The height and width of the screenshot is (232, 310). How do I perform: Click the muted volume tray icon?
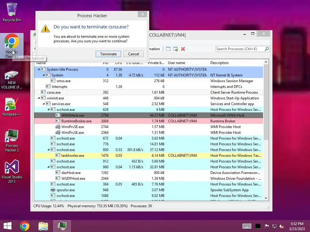(282, 226)
